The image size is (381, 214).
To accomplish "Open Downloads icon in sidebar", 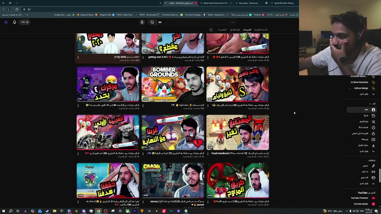I will (373, 145).
